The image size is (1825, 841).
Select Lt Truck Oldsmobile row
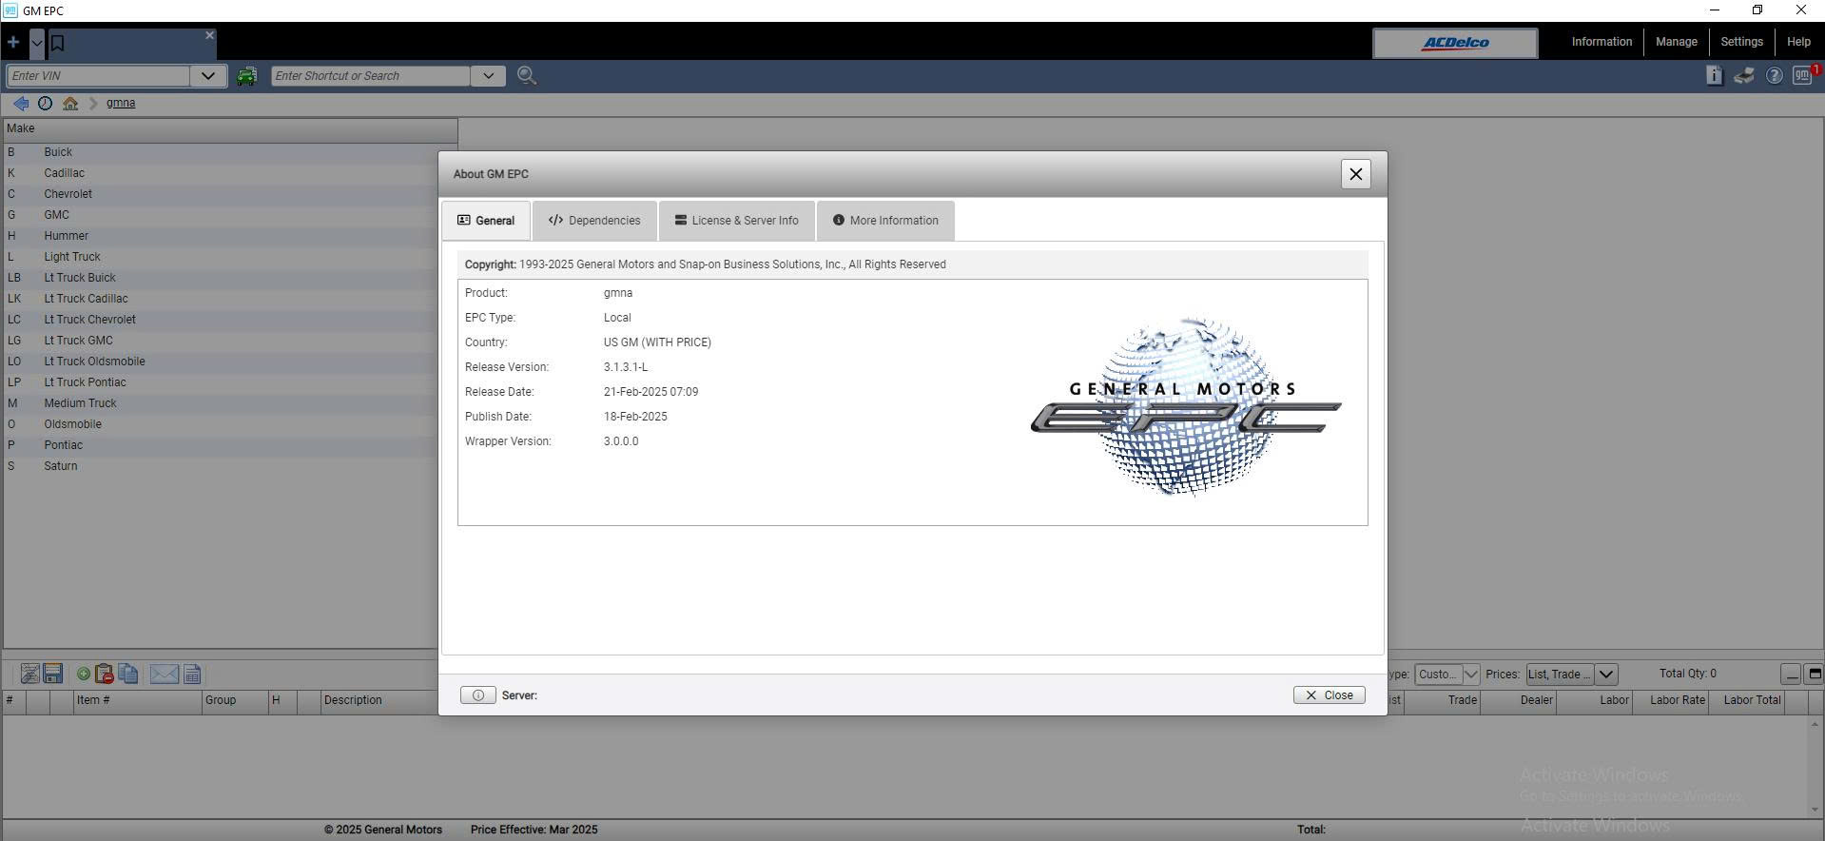(x=221, y=362)
